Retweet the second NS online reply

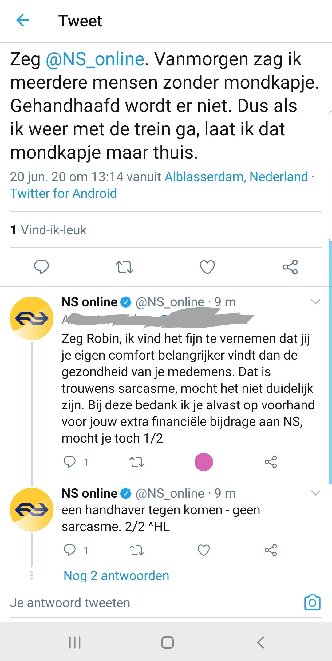click(136, 550)
